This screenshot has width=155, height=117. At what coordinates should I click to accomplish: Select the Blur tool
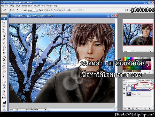[x=4, y=63]
